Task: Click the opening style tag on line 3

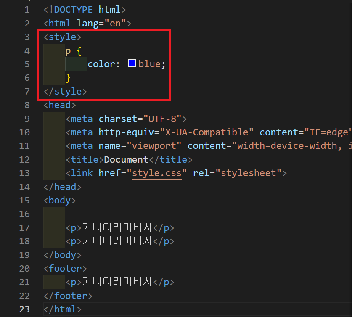Action: pyautogui.click(x=62, y=37)
